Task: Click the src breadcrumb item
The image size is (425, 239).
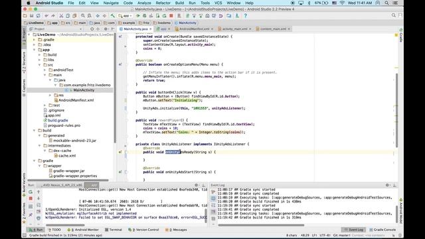Action: pos(66,23)
